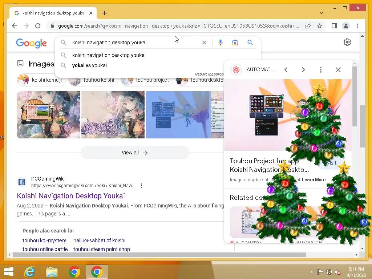Bookmark this tab with the star icon
This screenshot has height=279, width=372.
320,26
